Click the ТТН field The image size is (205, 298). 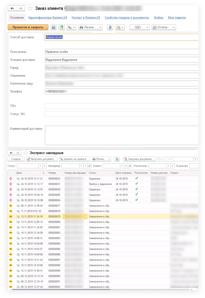pyautogui.click(x=121, y=106)
